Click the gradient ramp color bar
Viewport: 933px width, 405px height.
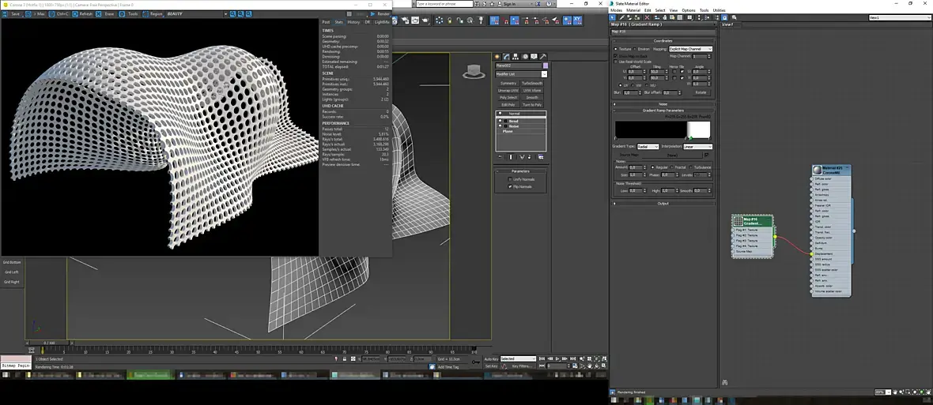[x=663, y=129]
